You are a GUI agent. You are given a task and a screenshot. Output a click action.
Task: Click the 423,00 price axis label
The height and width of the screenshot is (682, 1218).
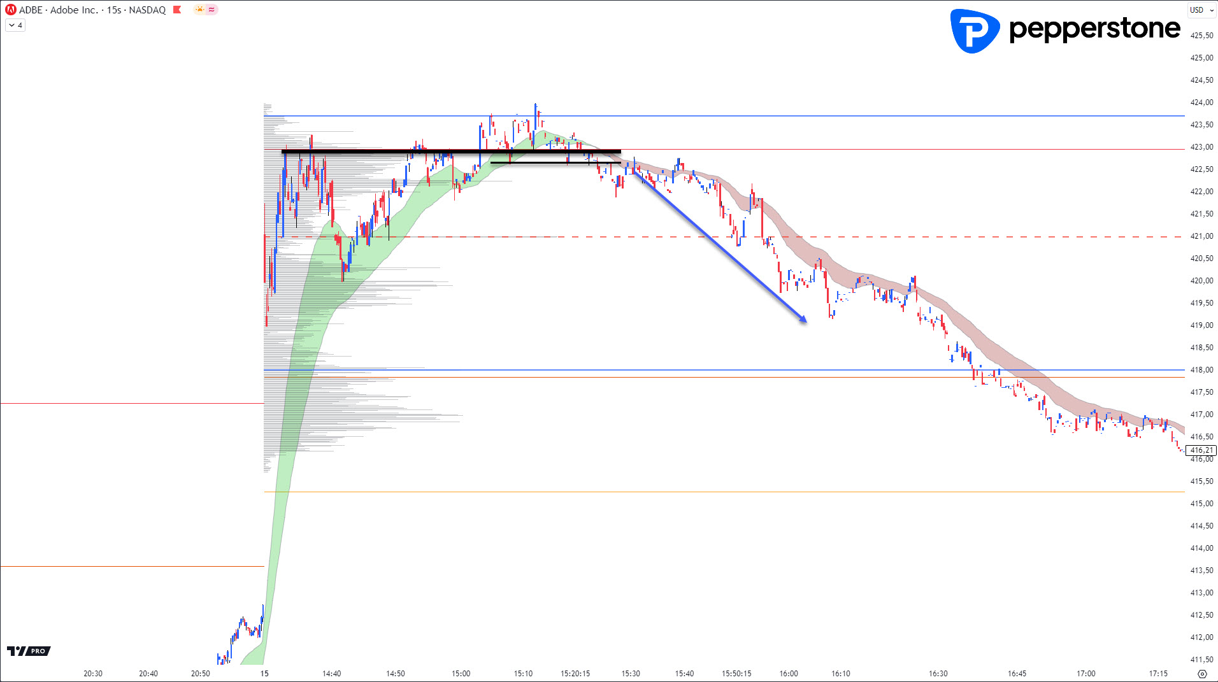tap(1201, 147)
